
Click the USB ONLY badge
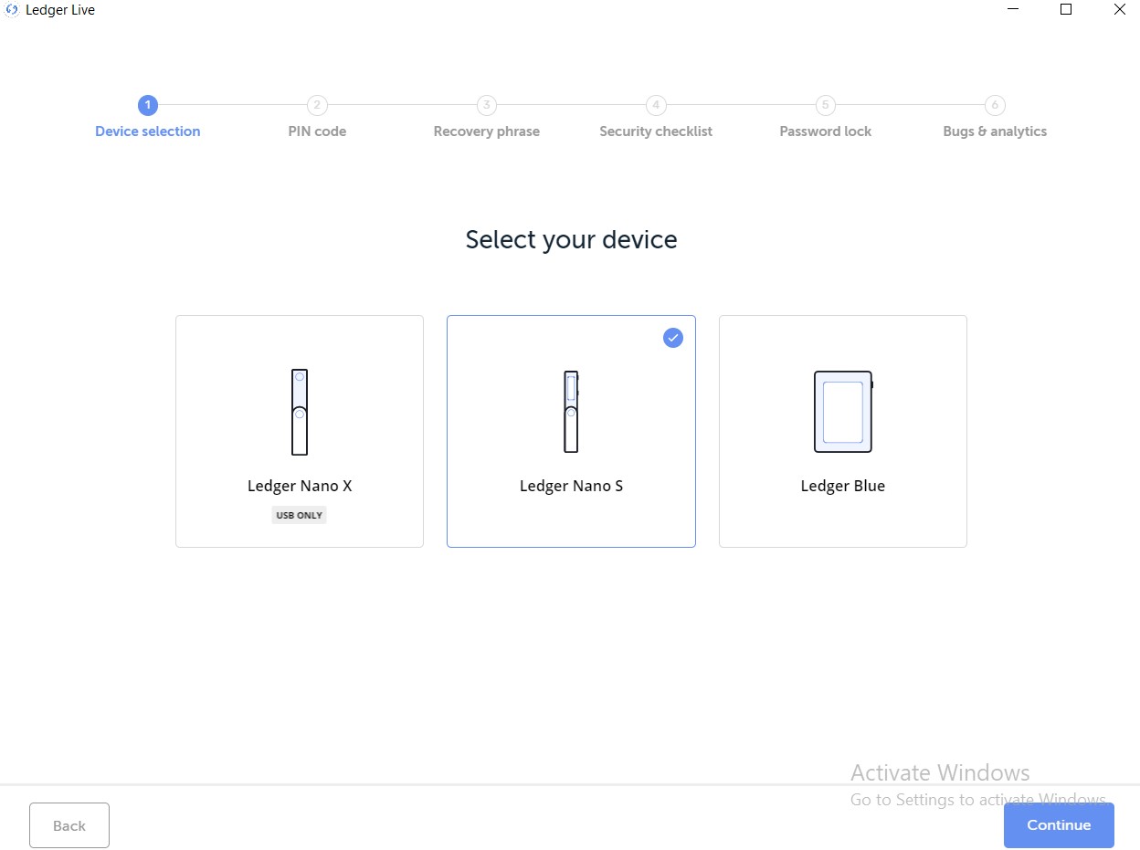coord(300,515)
